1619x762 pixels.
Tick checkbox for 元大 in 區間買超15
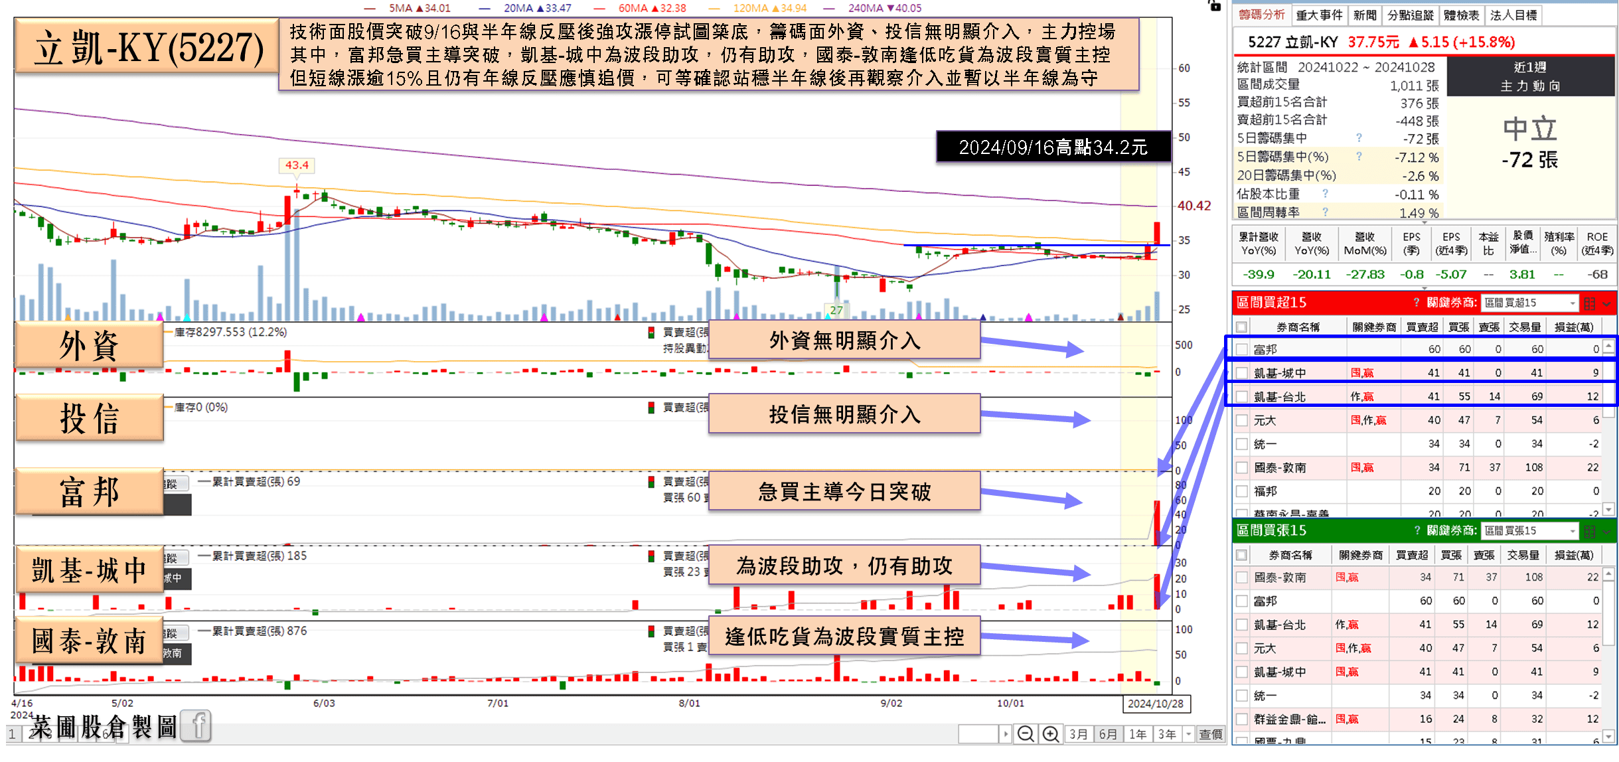(x=1242, y=420)
